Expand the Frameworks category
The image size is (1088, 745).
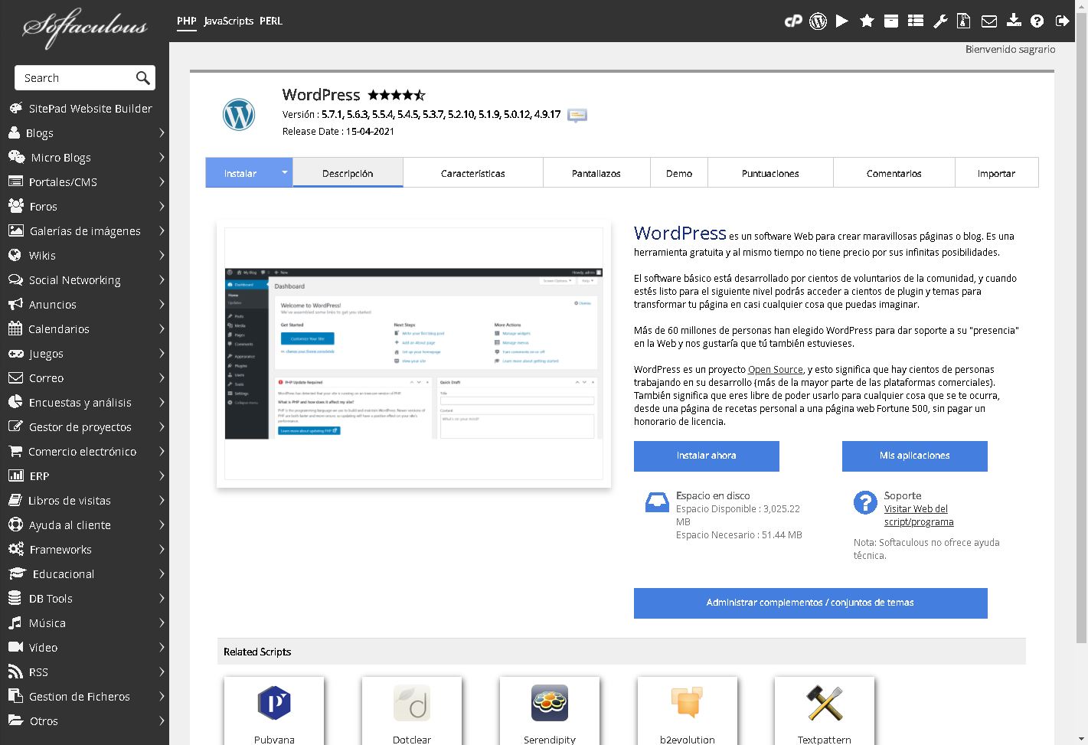point(84,550)
